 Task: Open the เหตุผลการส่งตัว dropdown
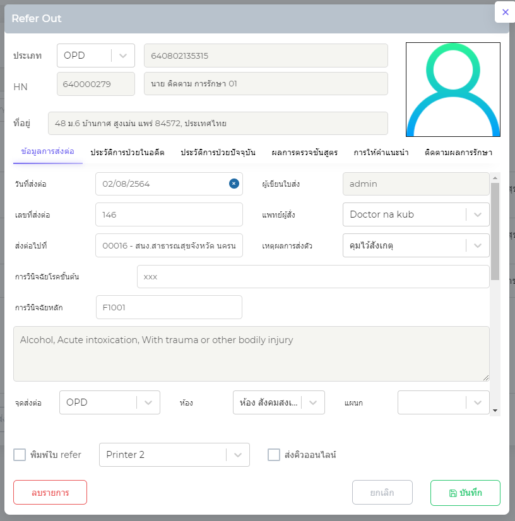[x=477, y=245]
